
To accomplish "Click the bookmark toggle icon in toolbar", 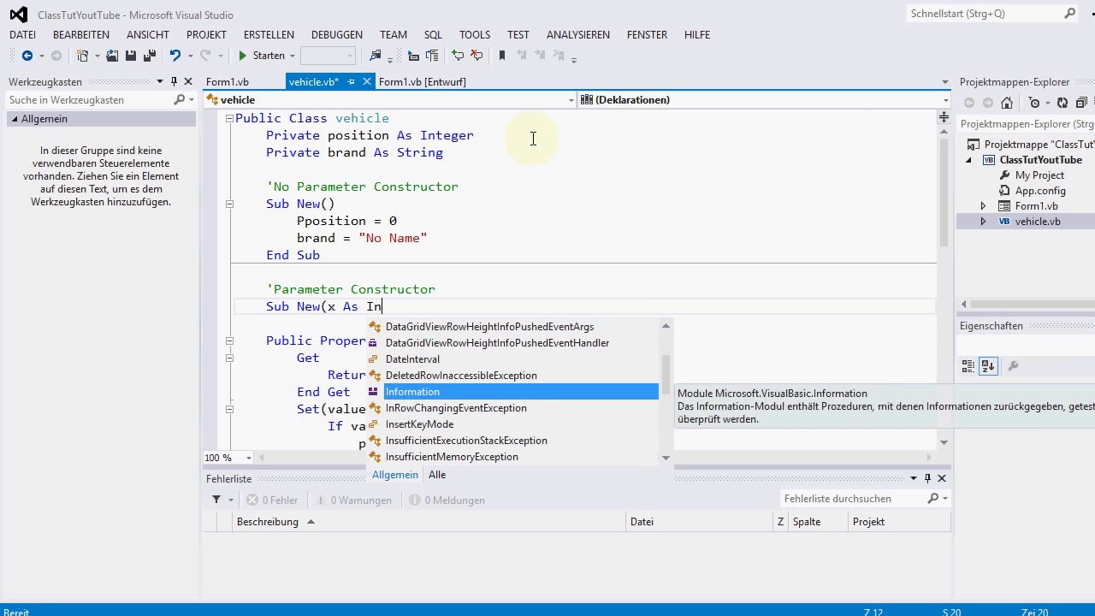I will click(x=502, y=56).
